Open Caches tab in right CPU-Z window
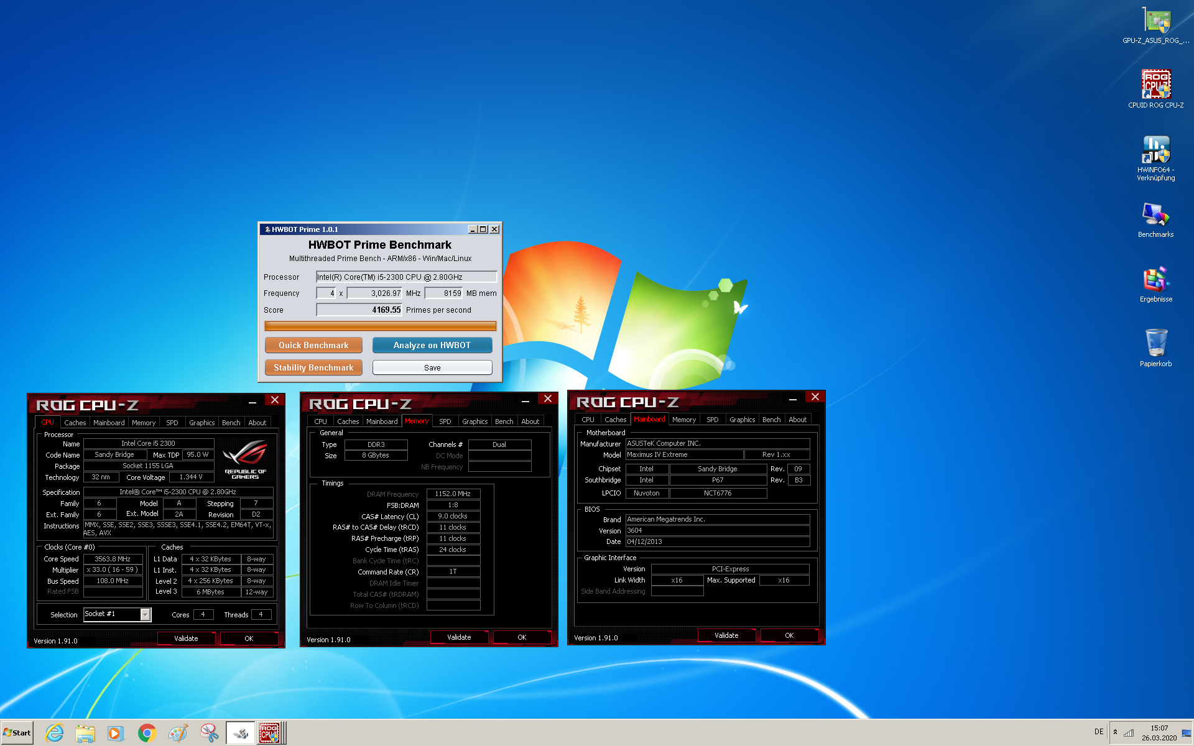The height and width of the screenshot is (746, 1194). 616,420
